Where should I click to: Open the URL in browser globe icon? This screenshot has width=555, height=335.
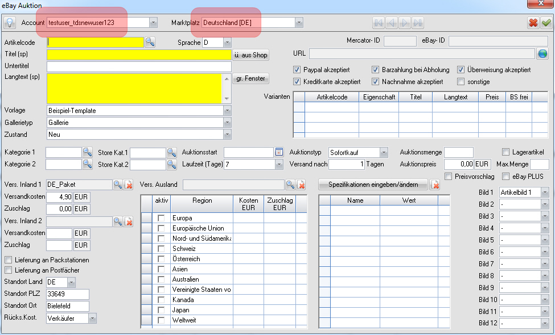tap(542, 53)
